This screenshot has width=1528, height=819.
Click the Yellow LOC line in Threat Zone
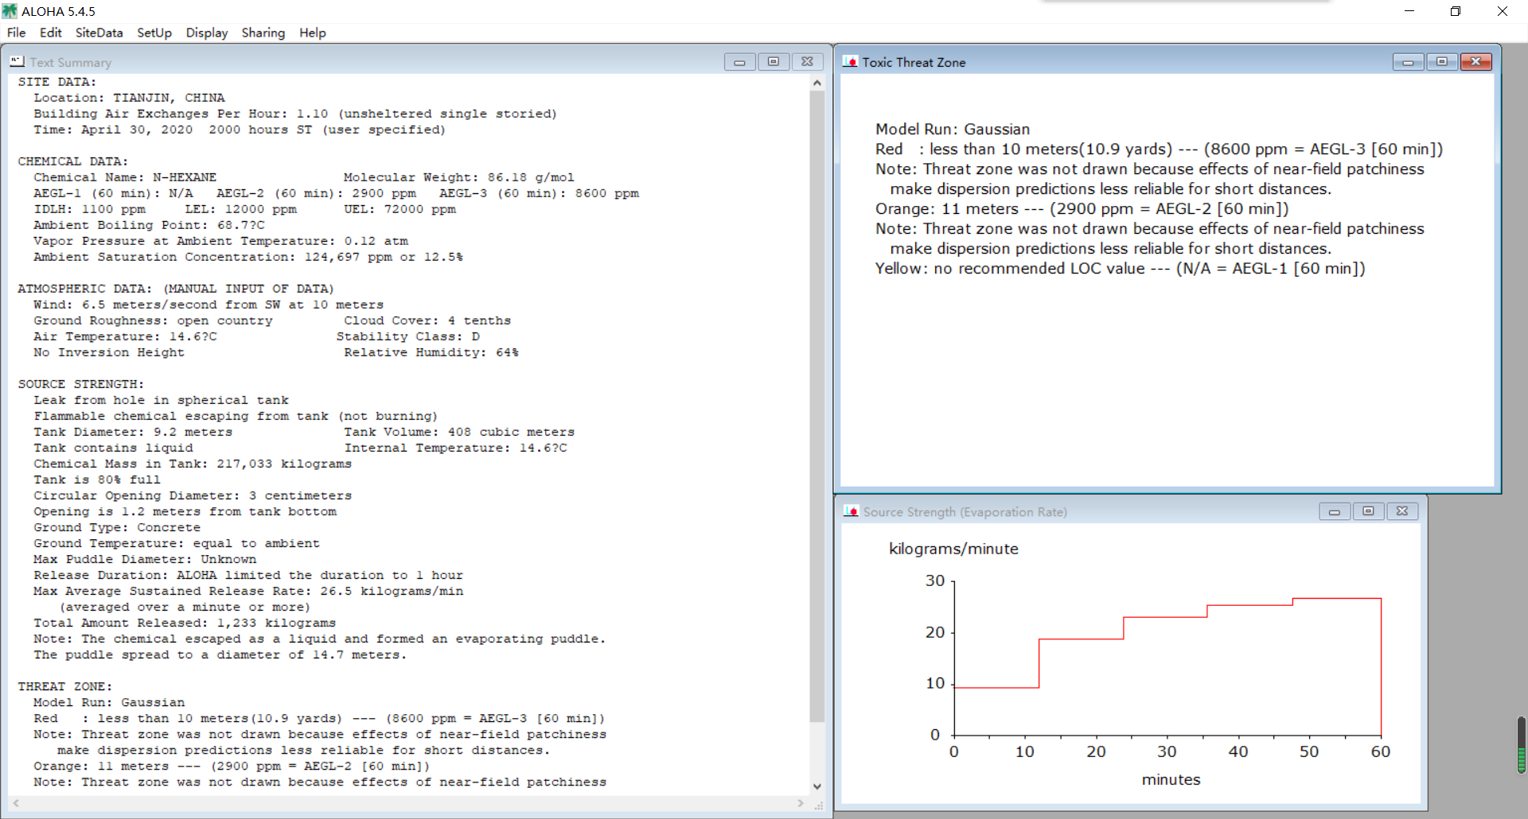point(1121,268)
